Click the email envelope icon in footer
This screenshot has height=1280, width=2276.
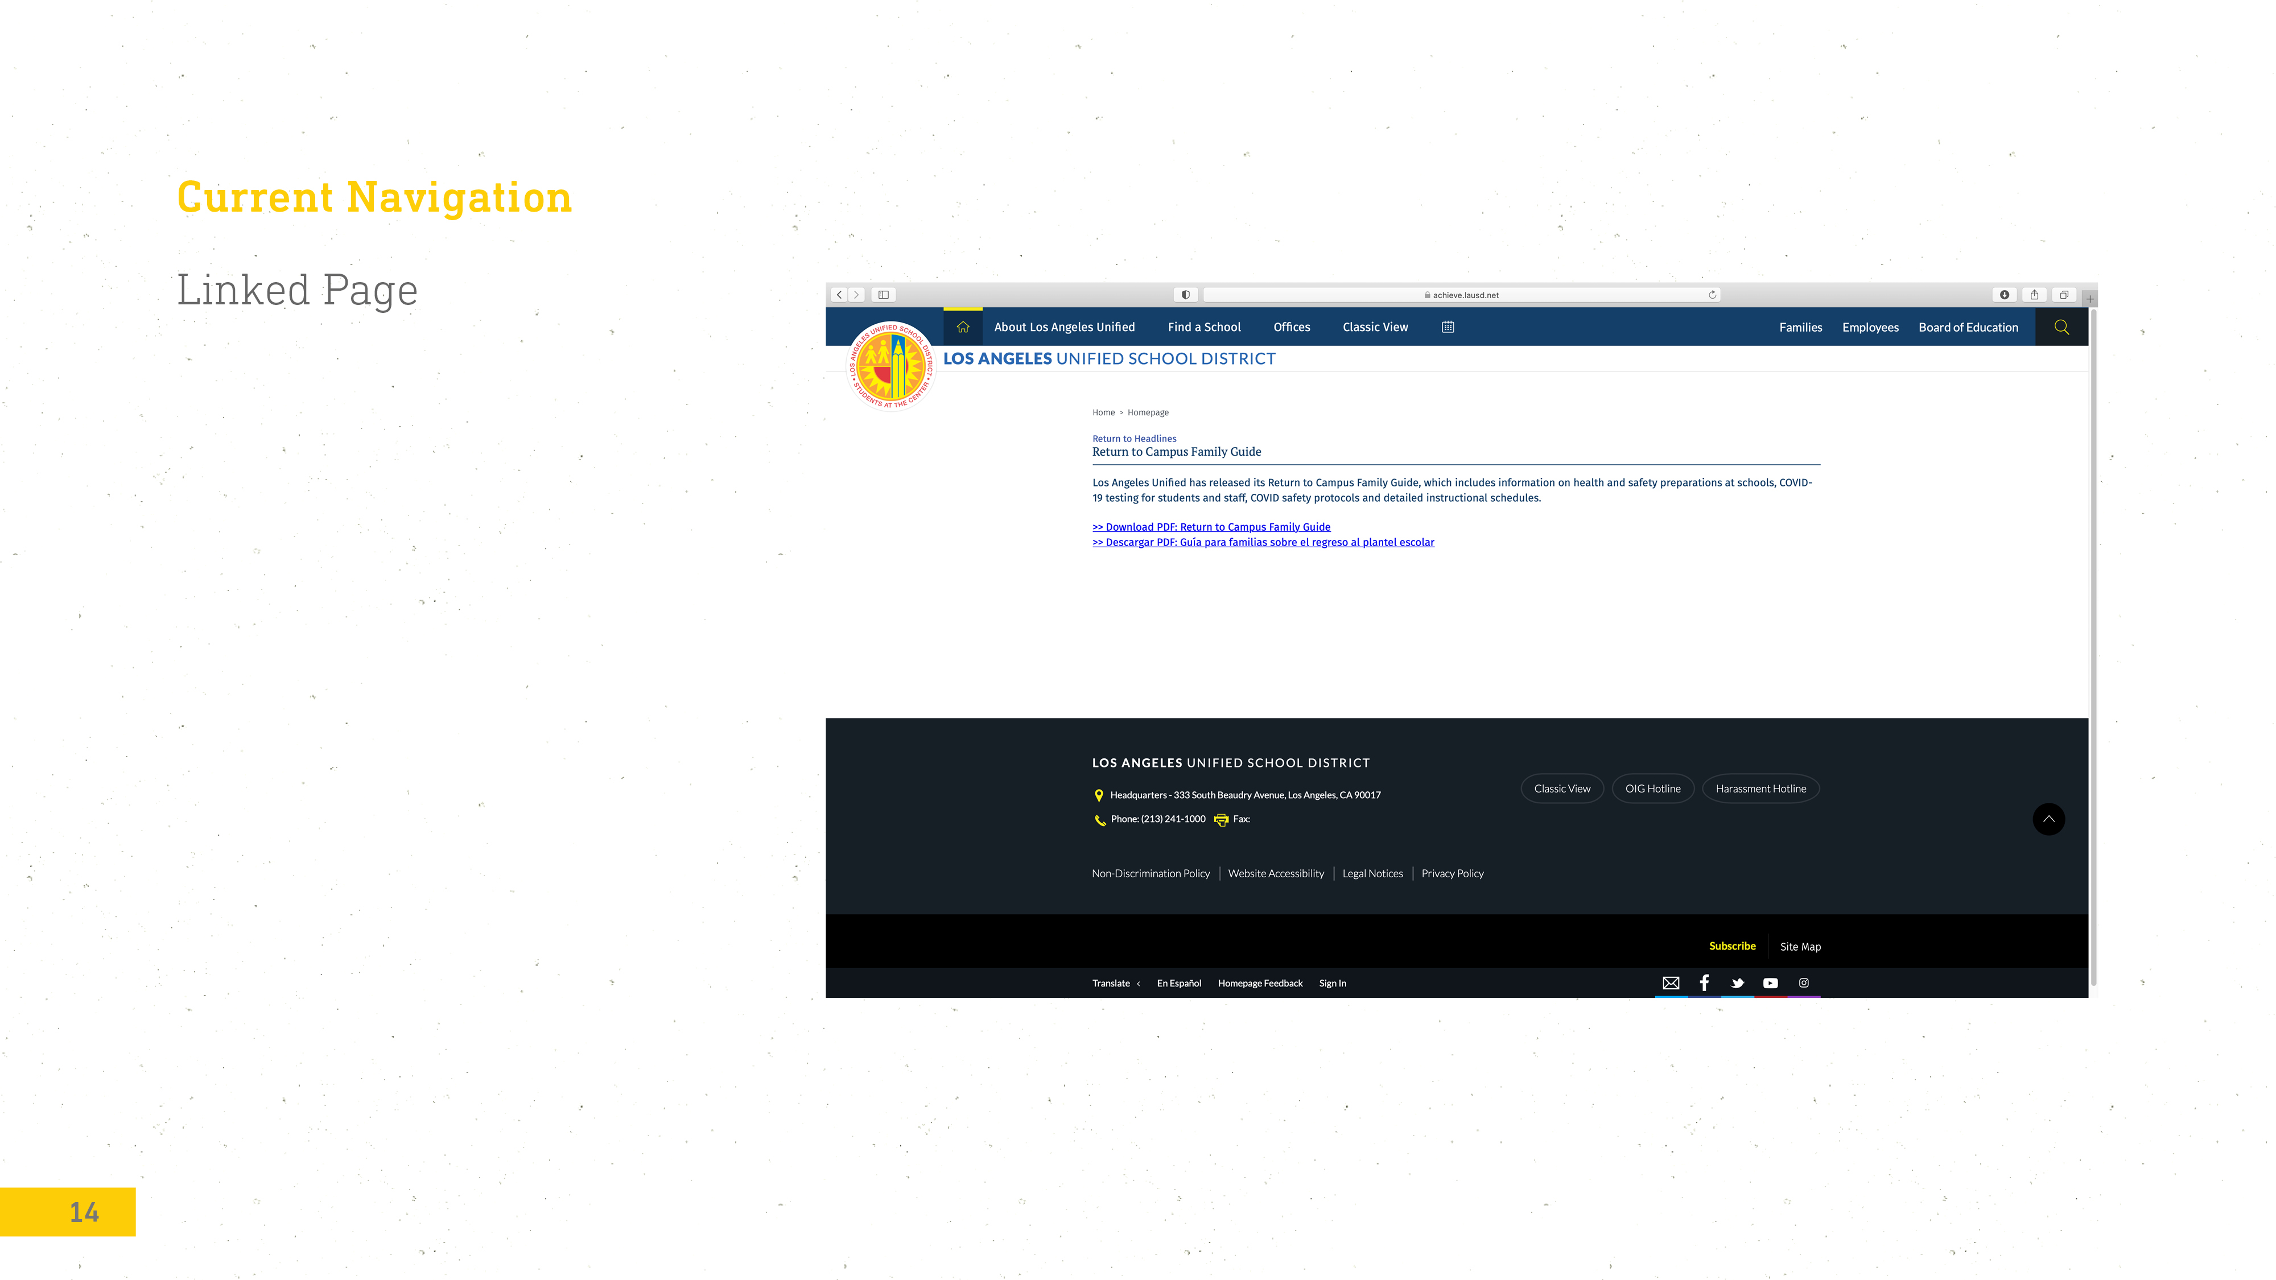click(1670, 983)
